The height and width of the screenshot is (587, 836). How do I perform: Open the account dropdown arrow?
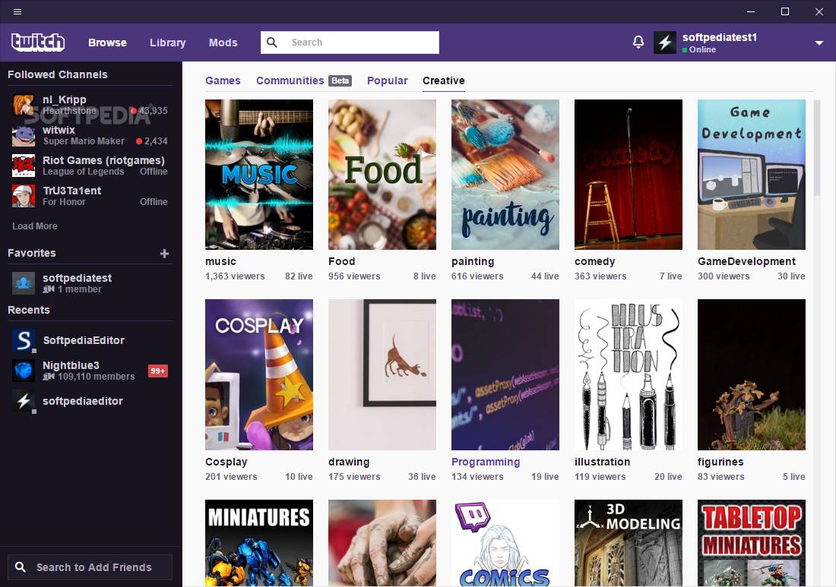820,43
